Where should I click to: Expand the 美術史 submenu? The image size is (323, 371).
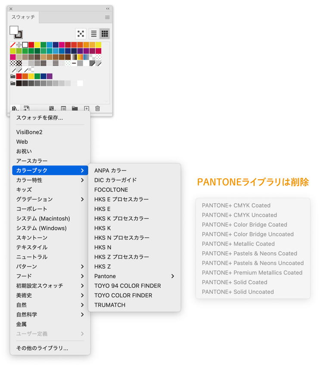50,295
